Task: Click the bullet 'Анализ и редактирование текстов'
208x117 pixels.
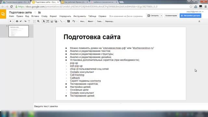Action: pyautogui.click(x=90, y=51)
